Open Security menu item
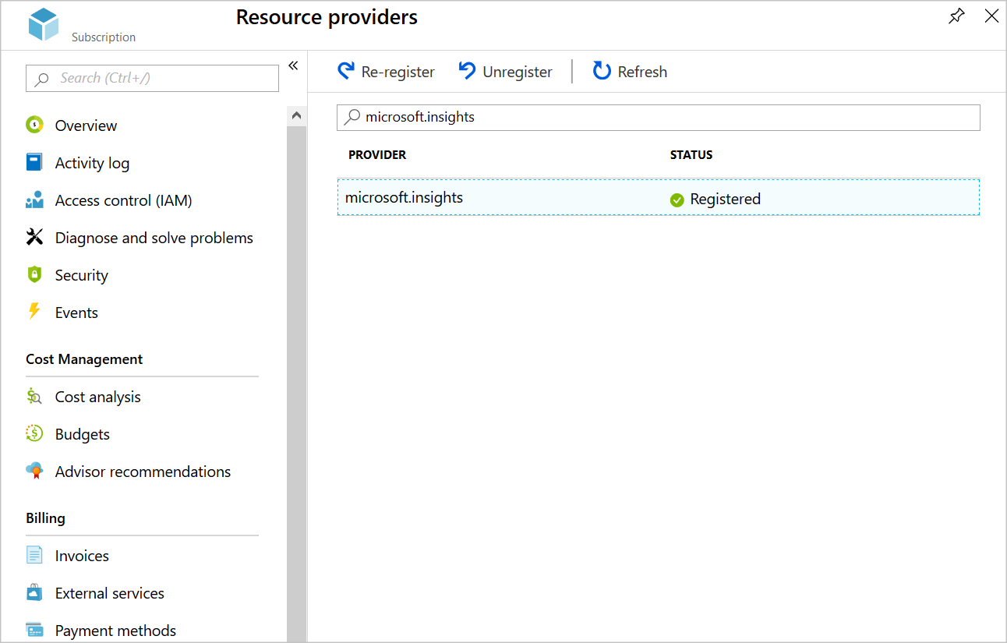This screenshot has height=643, width=1007. click(81, 275)
